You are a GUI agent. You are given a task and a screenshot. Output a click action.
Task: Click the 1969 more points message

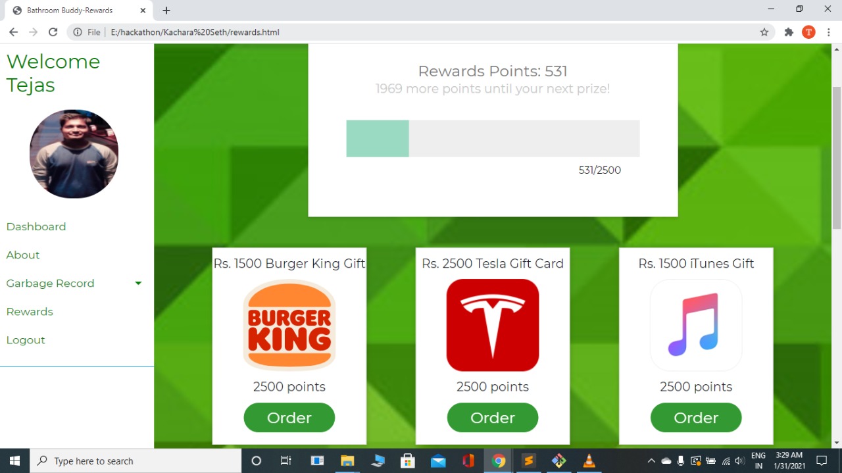click(493, 89)
